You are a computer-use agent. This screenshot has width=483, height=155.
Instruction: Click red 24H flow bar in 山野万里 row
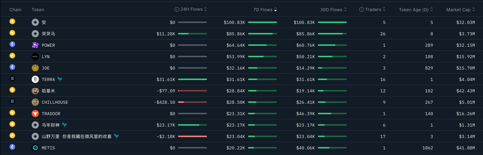coord(192,136)
